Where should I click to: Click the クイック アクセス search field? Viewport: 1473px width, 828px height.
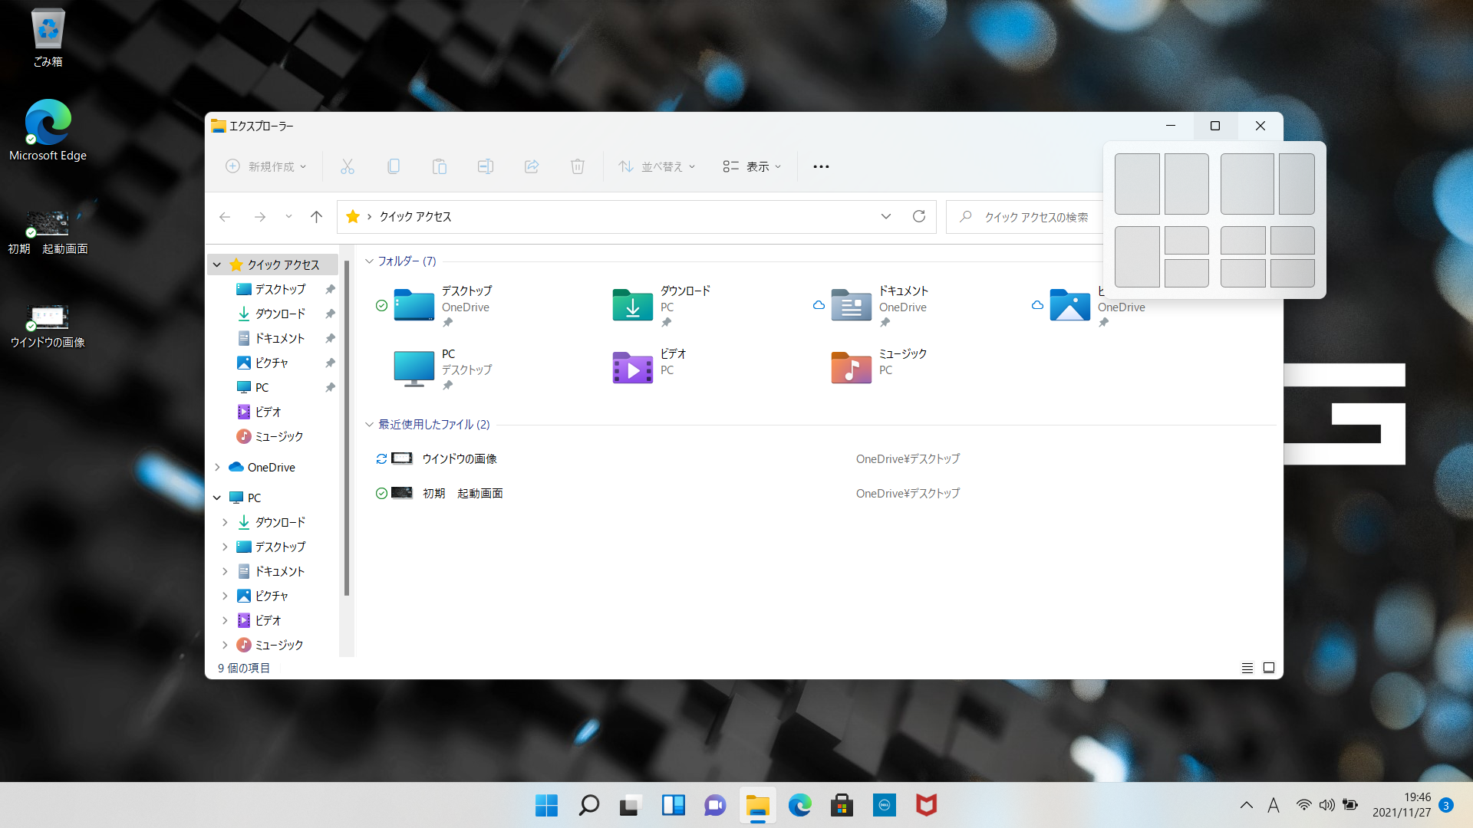pos(1036,217)
